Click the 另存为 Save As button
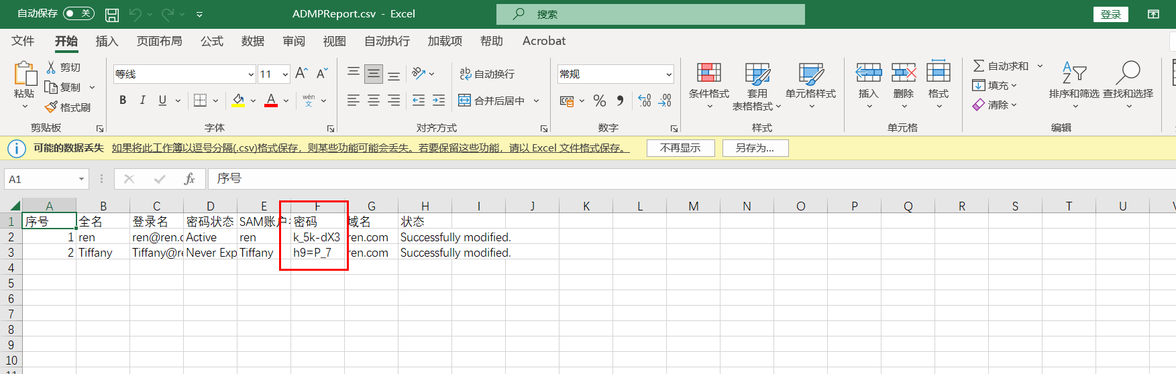 [755, 147]
